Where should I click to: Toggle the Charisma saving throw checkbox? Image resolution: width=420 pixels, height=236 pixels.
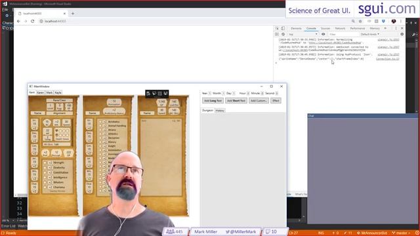(x=45, y=187)
